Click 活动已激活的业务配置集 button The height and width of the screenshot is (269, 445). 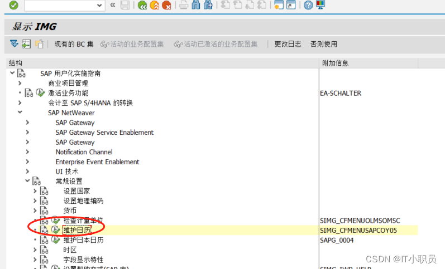[216, 44]
